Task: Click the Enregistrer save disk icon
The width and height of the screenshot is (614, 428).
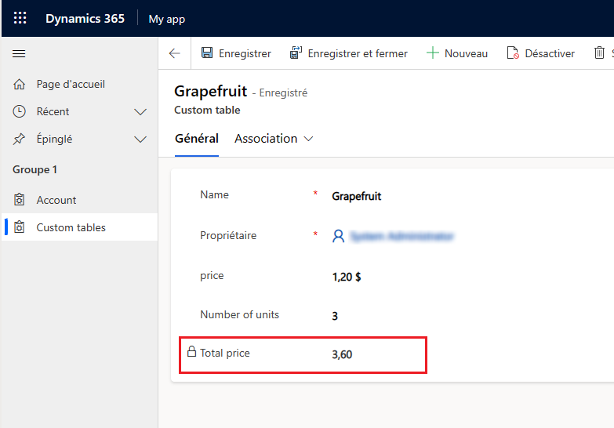Action: [207, 53]
